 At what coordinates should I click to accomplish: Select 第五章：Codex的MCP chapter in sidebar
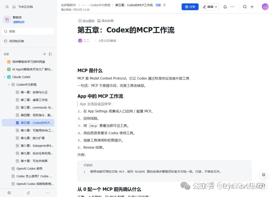(28, 123)
